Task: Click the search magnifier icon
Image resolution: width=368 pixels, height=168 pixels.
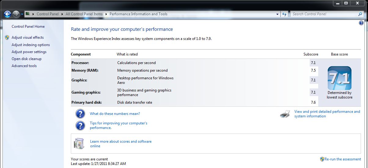Action: click(x=360, y=14)
